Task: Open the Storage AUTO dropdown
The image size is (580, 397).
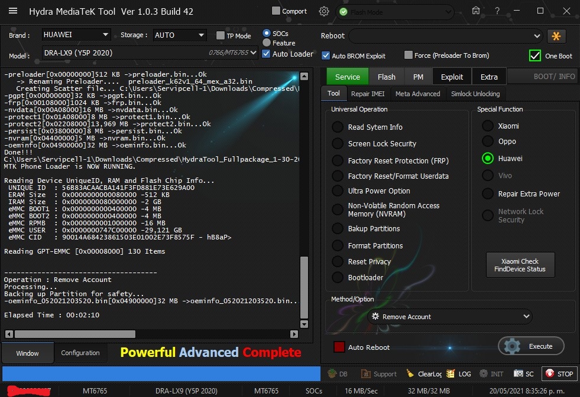Action: 180,35
